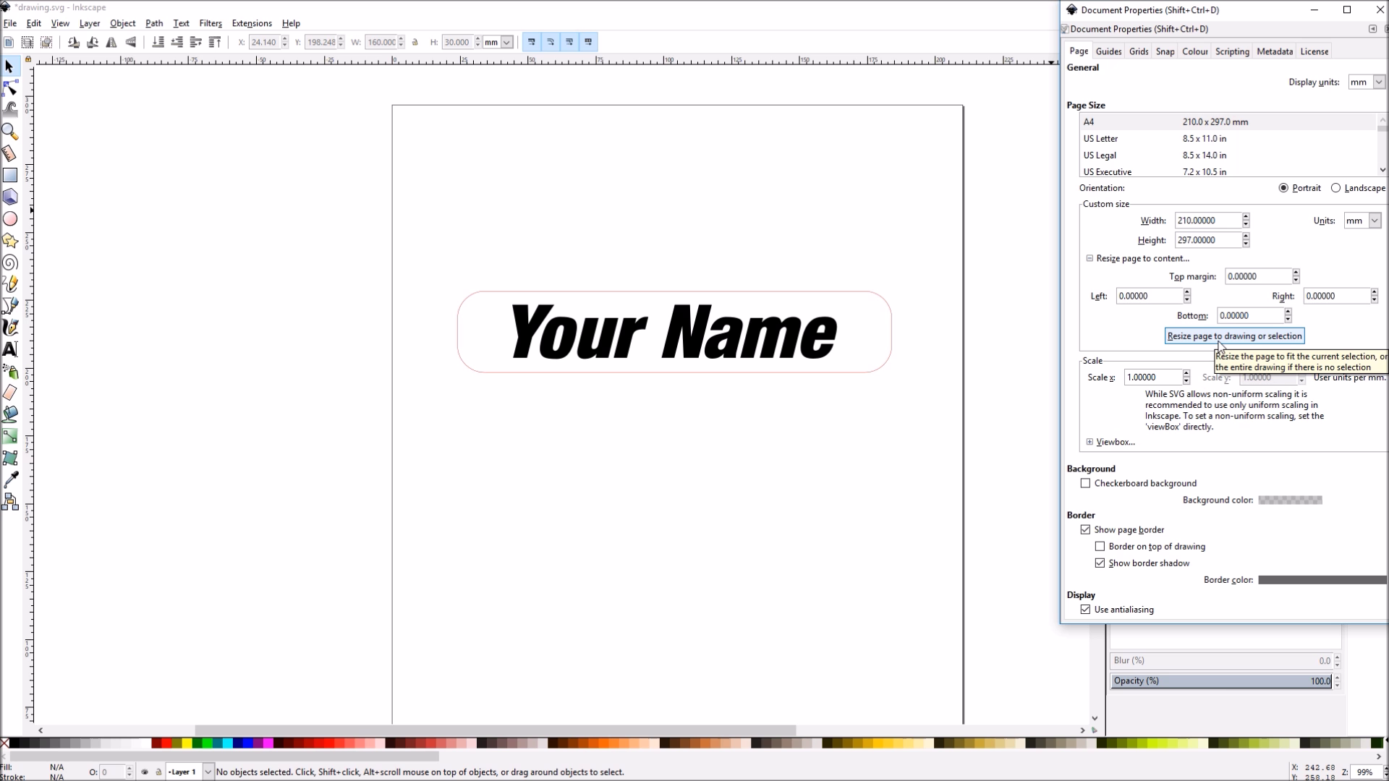The height and width of the screenshot is (781, 1389).
Task: Switch to the Metadata tab
Action: click(x=1274, y=51)
